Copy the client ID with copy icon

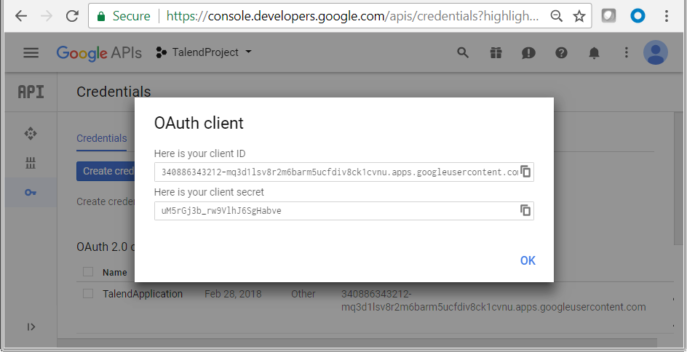pos(525,172)
